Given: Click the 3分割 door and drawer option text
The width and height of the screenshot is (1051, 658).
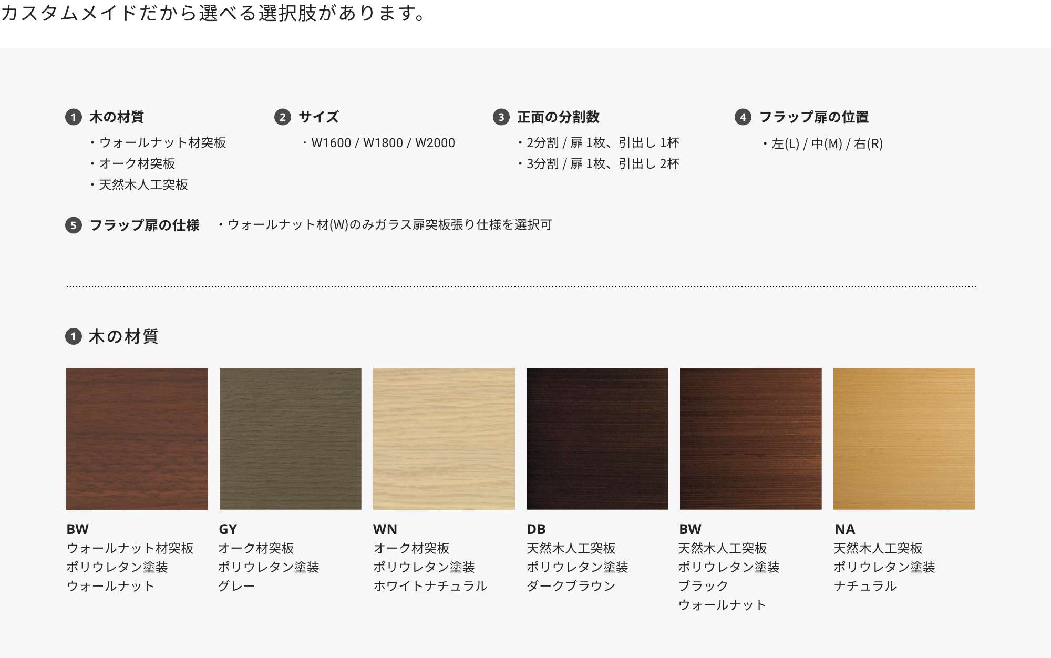Looking at the screenshot, I should pyautogui.click(x=602, y=164).
